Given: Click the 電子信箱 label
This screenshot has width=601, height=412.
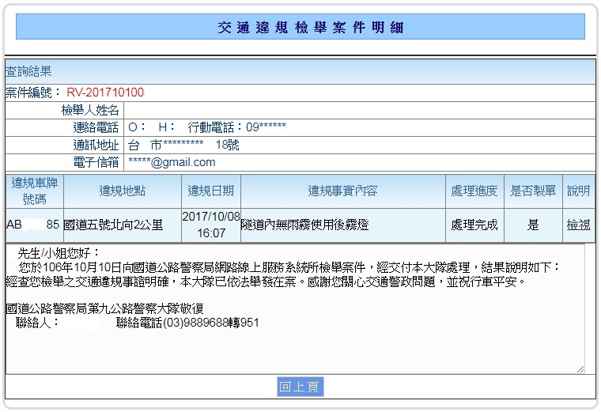Looking at the screenshot, I should click(x=96, y=162).
